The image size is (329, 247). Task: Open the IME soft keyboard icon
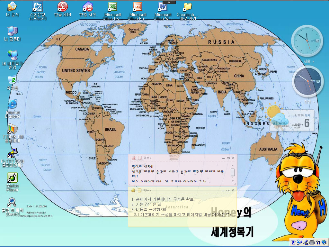(x=312, y=242)
